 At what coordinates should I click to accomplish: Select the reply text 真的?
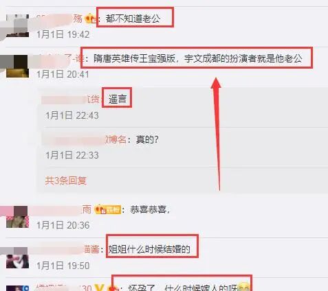tap(147, 139)
